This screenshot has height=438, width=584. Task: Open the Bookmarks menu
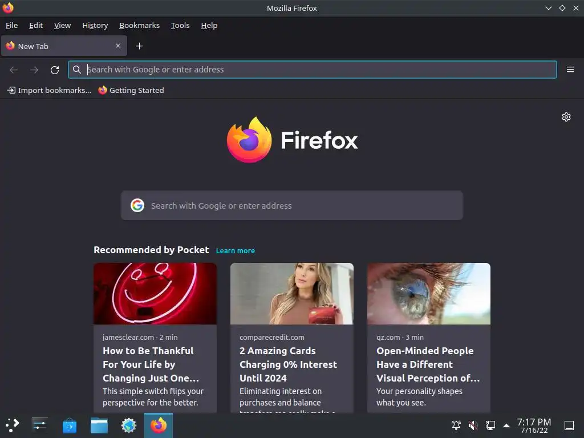point(139,25)
